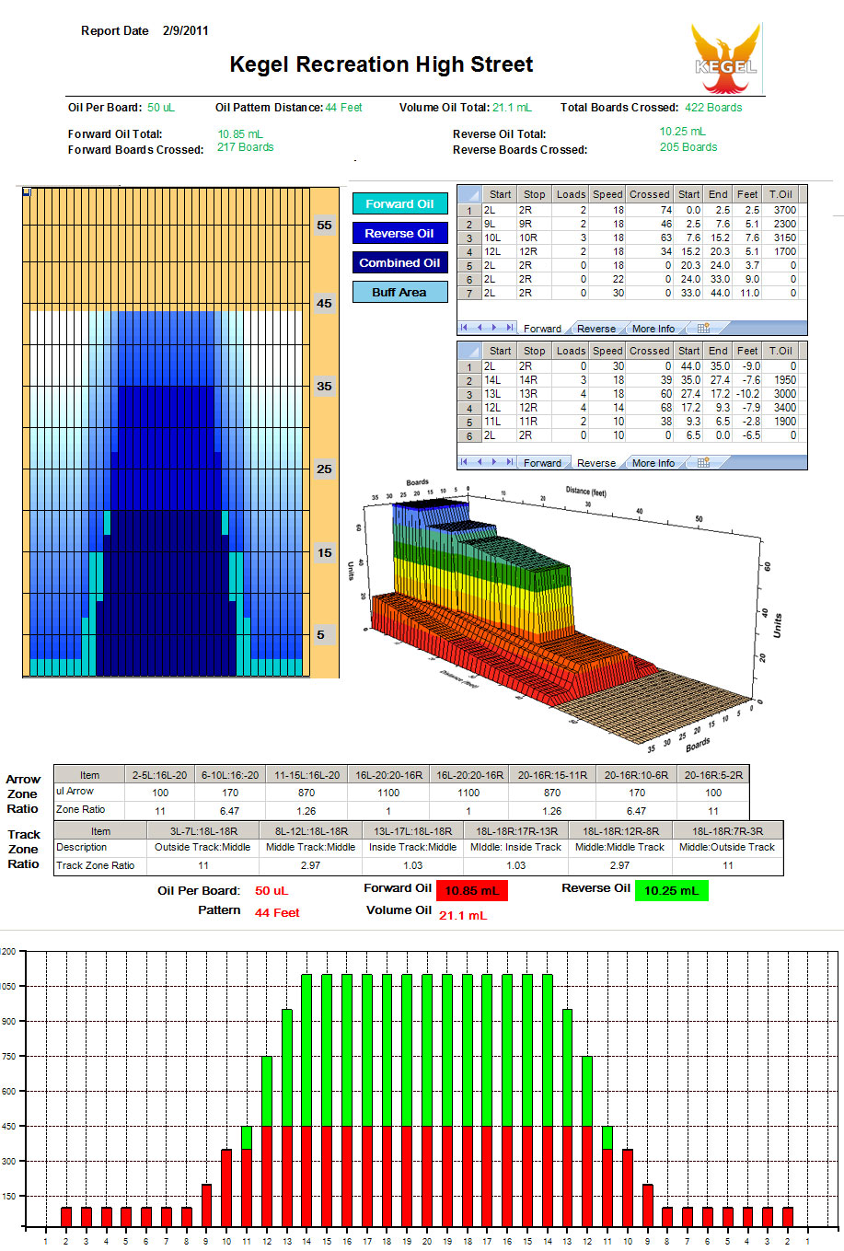Switch reverse loads table to Forward tab
The image size is (844, 1251).
(x=542, y=463)
